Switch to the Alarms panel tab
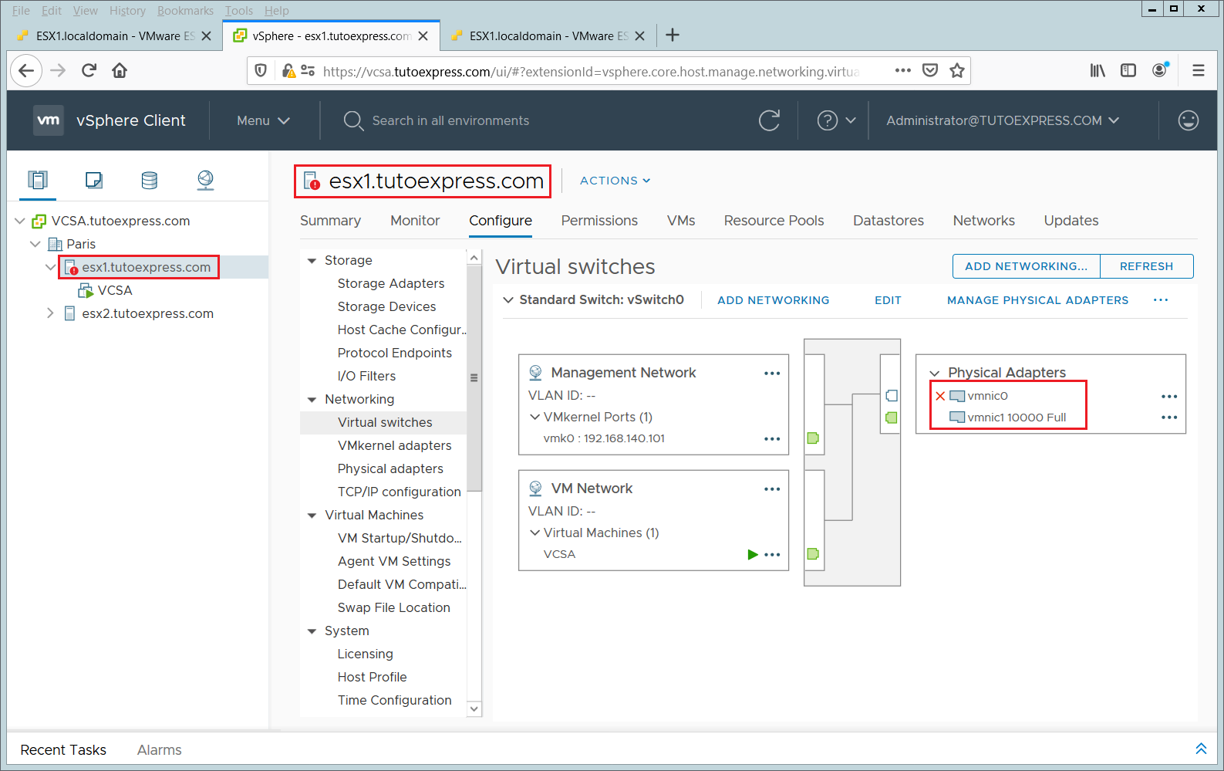The height and width of the screenshot is (771, 1224). click(x=159, y=749)
